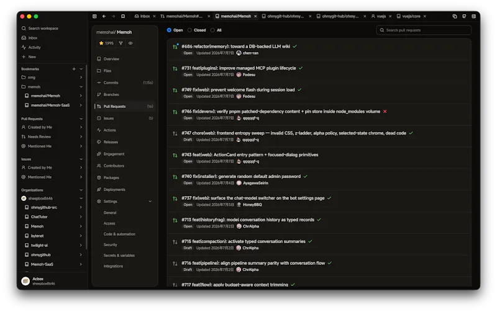Open Branches in repository menu

111,95
